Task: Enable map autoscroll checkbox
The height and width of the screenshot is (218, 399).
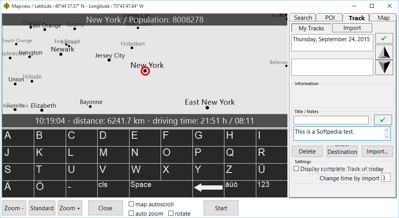Action: (x=131, y=204)
